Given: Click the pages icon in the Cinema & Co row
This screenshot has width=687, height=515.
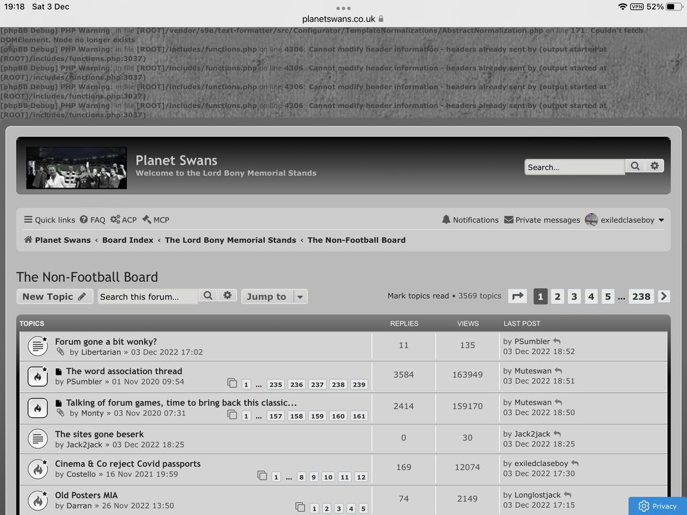Looking at the screenshot, I should (262, 476).
